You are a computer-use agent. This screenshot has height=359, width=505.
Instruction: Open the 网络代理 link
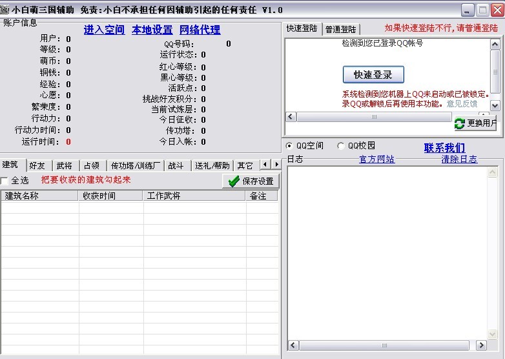pos(200,30)
